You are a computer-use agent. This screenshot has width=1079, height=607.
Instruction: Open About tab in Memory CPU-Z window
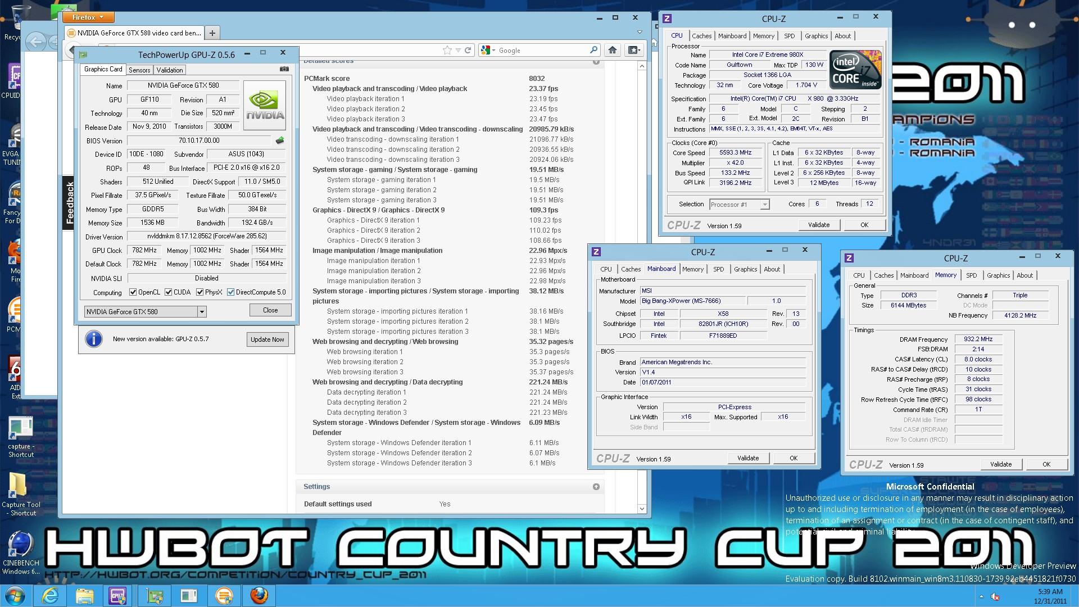tap(1024, 275)
